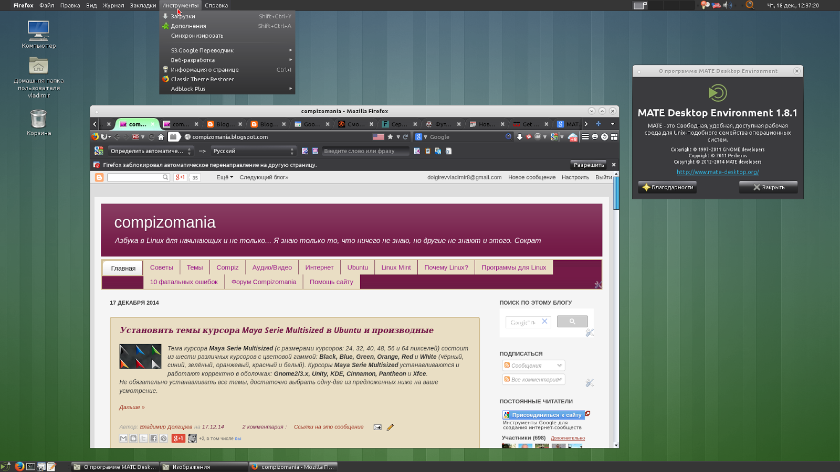Click the Adblock Plus ABP icon

(x=538, y=137)
